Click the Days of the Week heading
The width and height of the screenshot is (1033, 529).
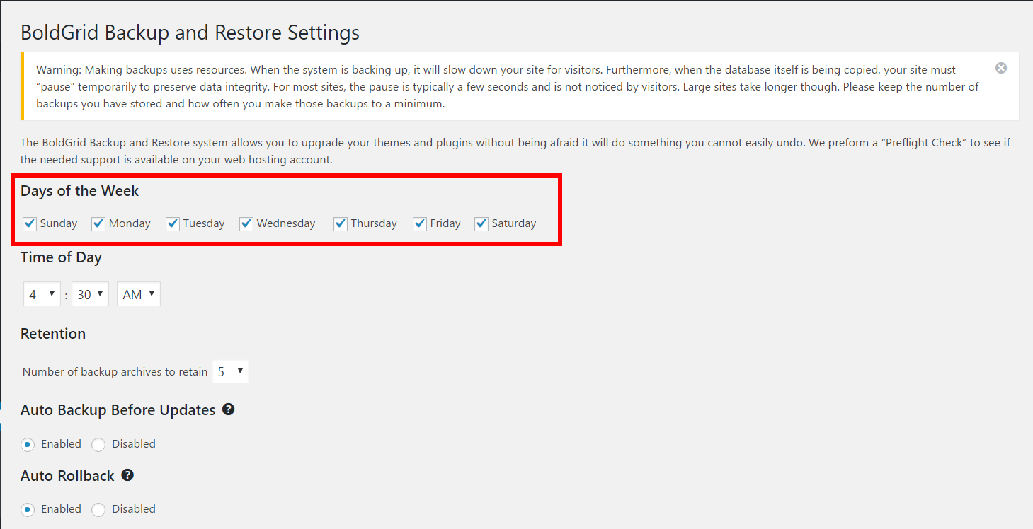[x=80, y=191]
